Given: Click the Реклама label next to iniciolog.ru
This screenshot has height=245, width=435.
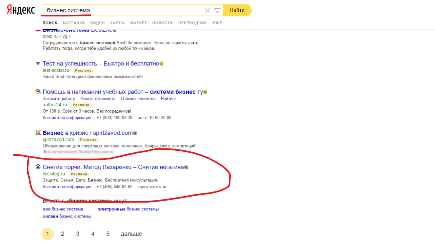Looking at the screenshot, I should click(79, 174).
